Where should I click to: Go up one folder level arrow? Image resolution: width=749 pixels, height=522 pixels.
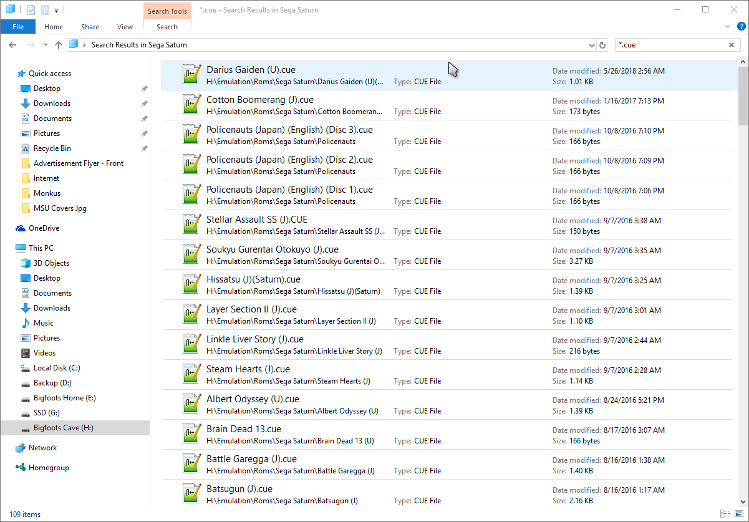[x=59, y=45]
